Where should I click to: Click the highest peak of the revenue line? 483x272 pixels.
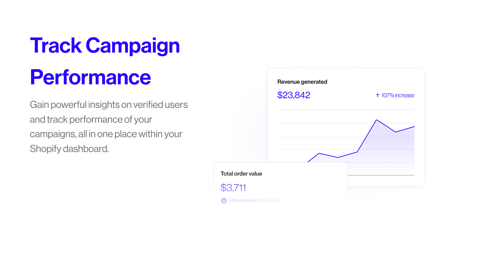[376, 120]
